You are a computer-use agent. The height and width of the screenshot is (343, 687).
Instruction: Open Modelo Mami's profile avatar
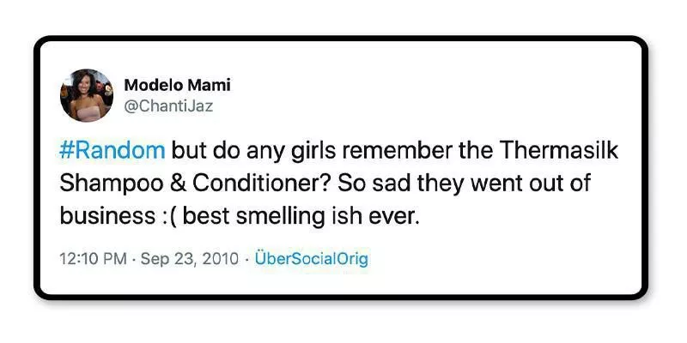point(87,95)
